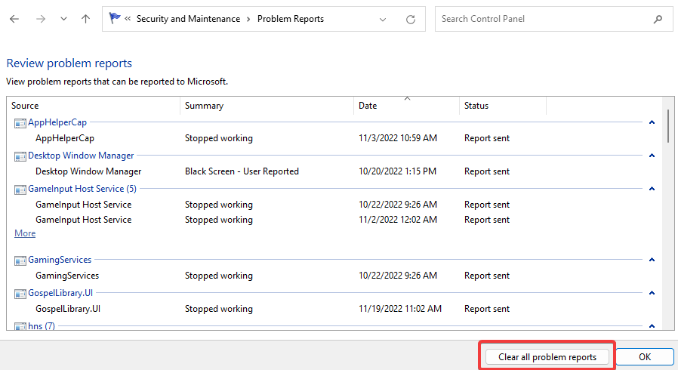Click the vertical scrollbar thumb

pos(668,126)
